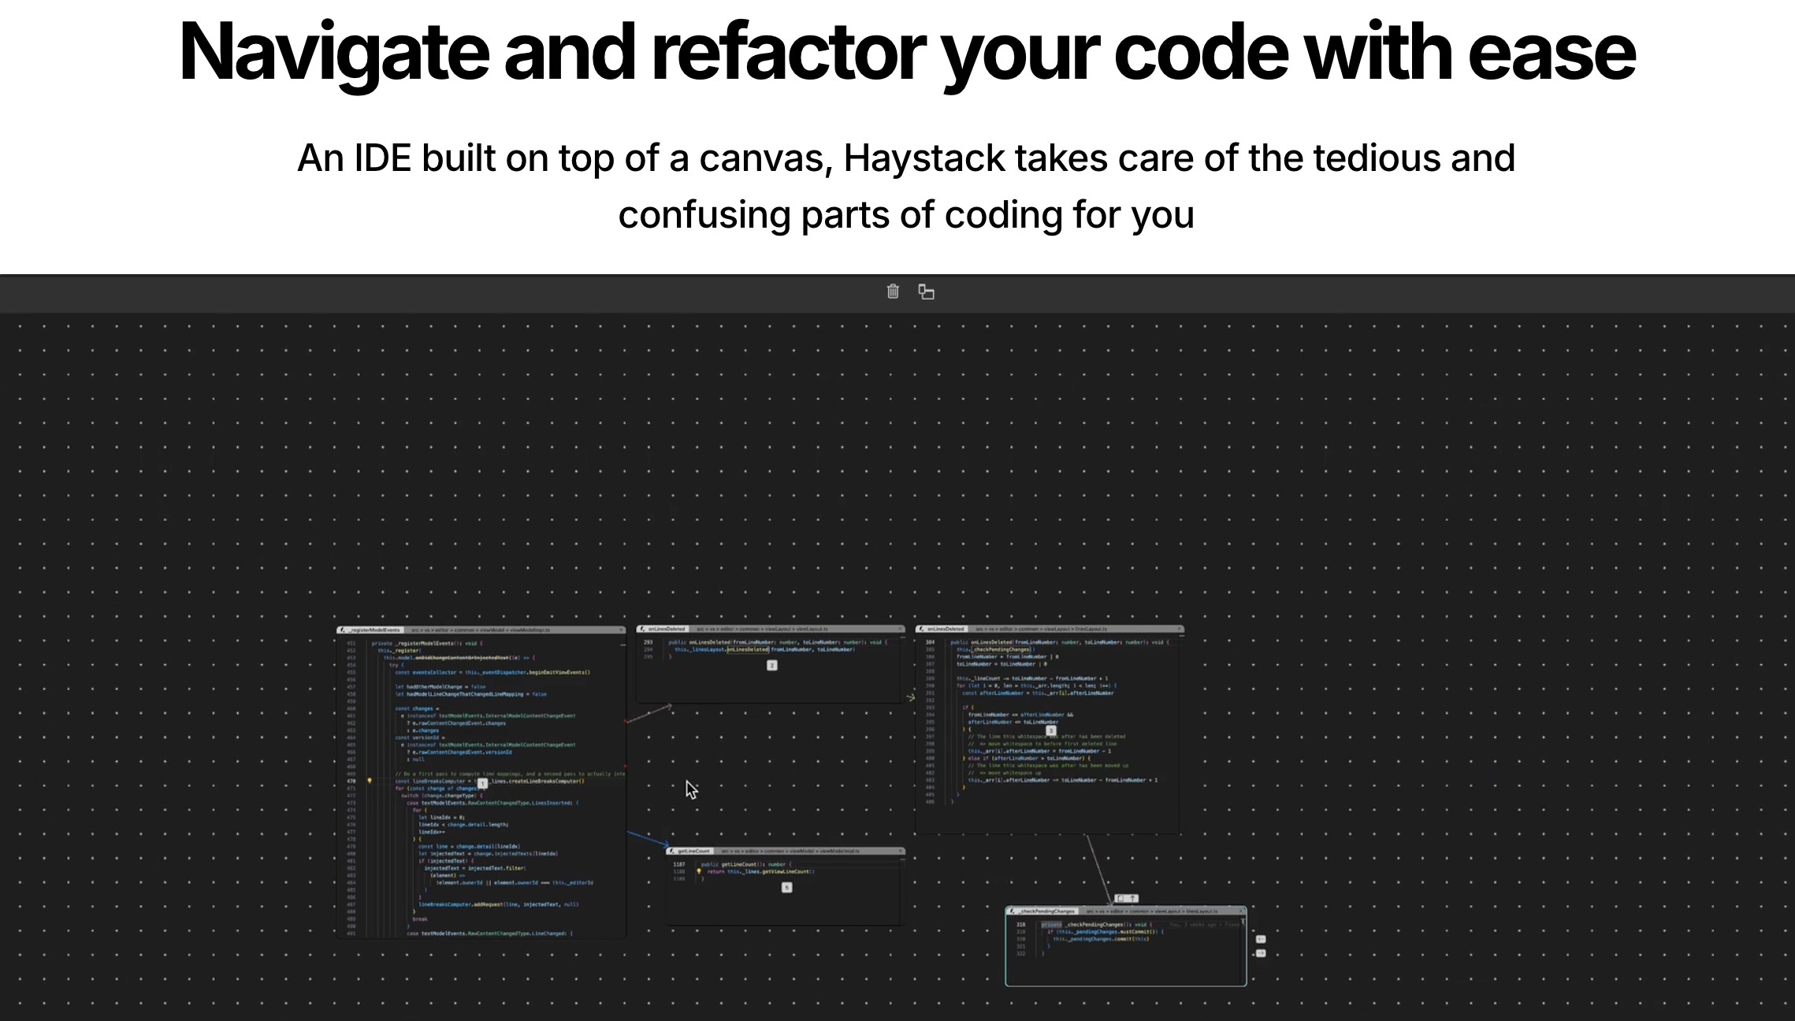The height and width of the screenshot is (1021, 1795).
Task: Click _checkPendingChanges call on line 385
Action: click(1002, 650)
